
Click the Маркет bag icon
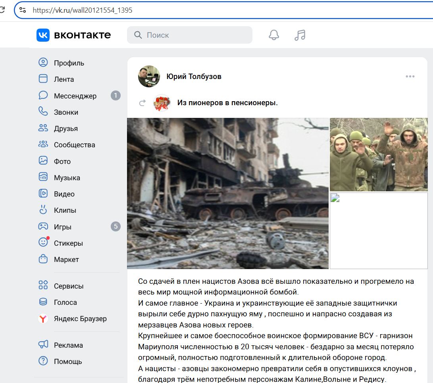click(x=43, y=259)
